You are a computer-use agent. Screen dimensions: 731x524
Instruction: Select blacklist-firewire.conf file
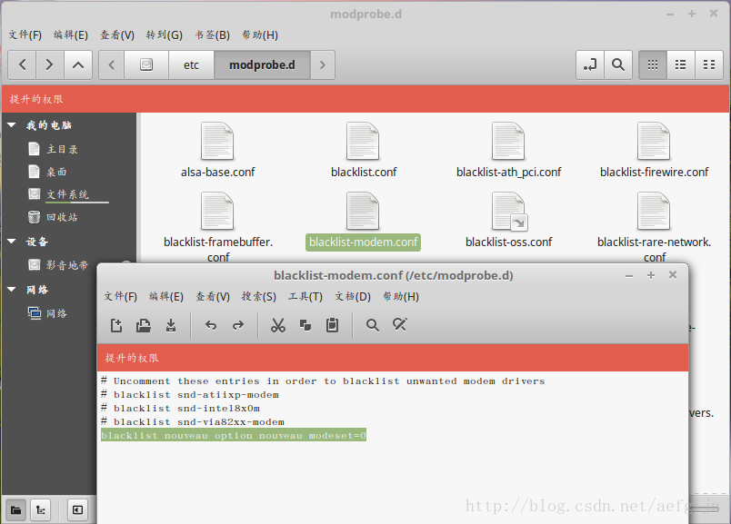coord(654,152)
